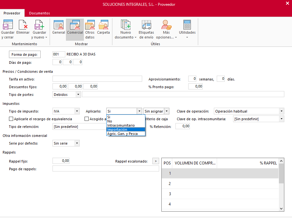Switch to the Documentos tab

(x=39, y=13)
